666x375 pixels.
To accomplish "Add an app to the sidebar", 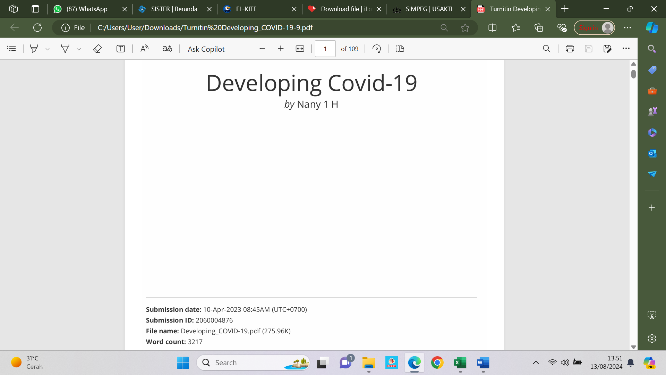I will (x=652, y=208).
